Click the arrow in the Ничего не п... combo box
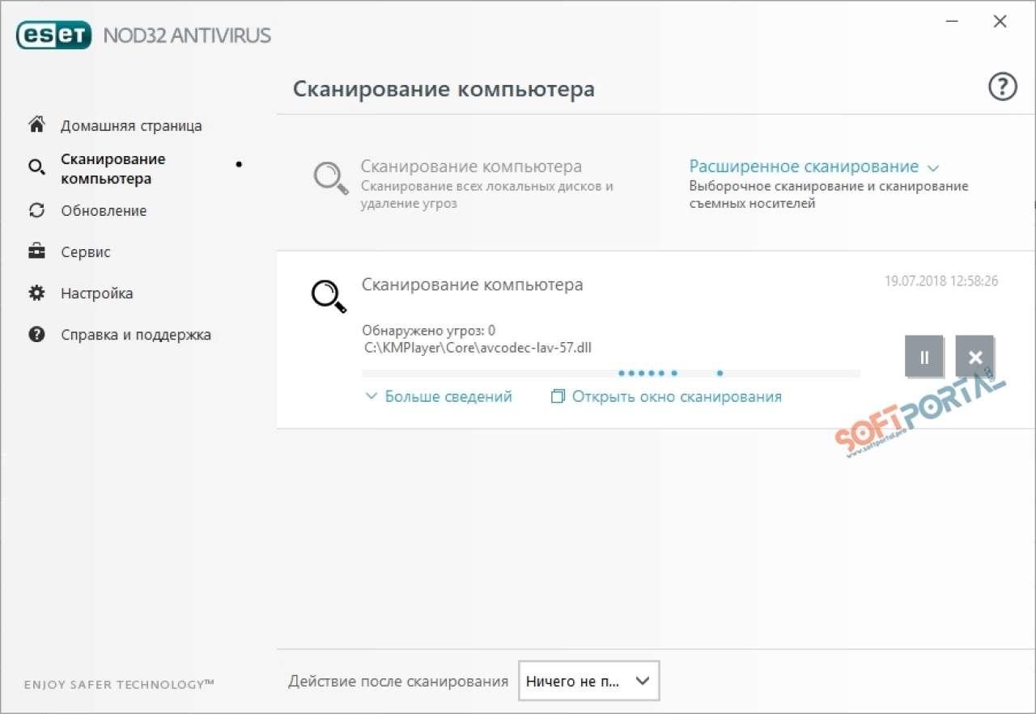This screenshot has width=1036, height=714. tap(643, 681)
